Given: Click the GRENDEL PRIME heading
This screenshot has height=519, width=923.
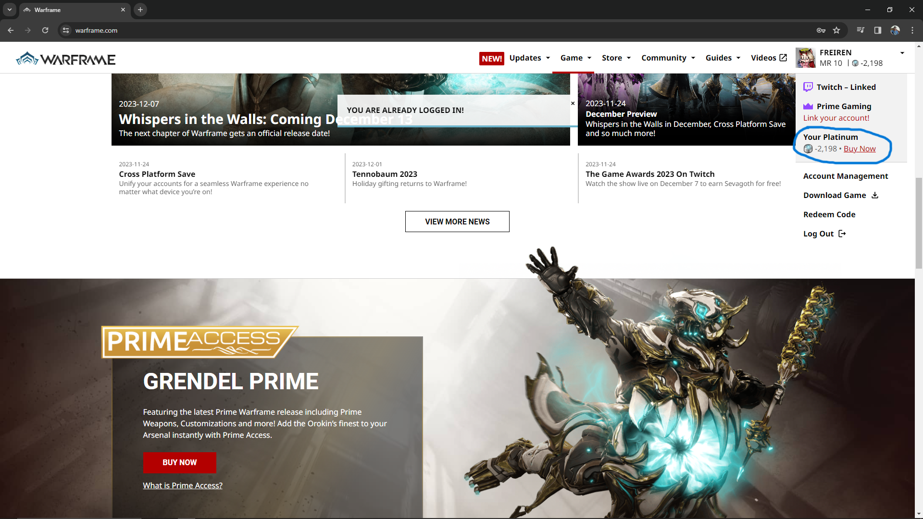Looking at the screenshot, I should tap(231, 382).
